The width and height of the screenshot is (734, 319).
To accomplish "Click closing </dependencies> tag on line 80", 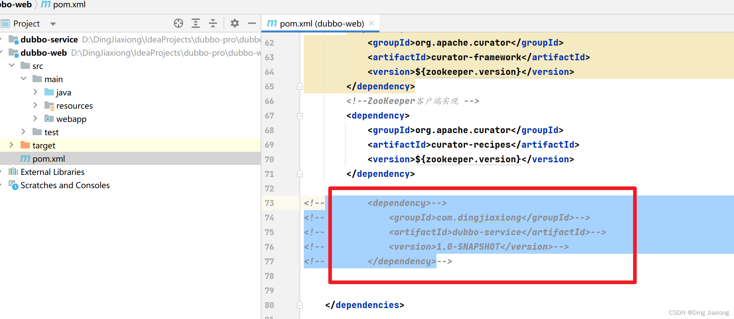I will point(365,305).
